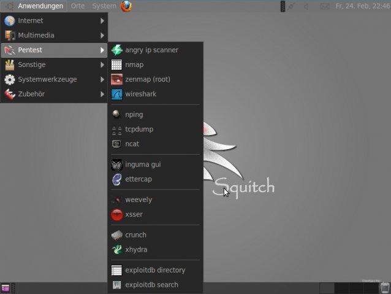Select the Internet menu entry
This screenshot has width=391, height=294.
pyautogui.click(x=54, y=21)
